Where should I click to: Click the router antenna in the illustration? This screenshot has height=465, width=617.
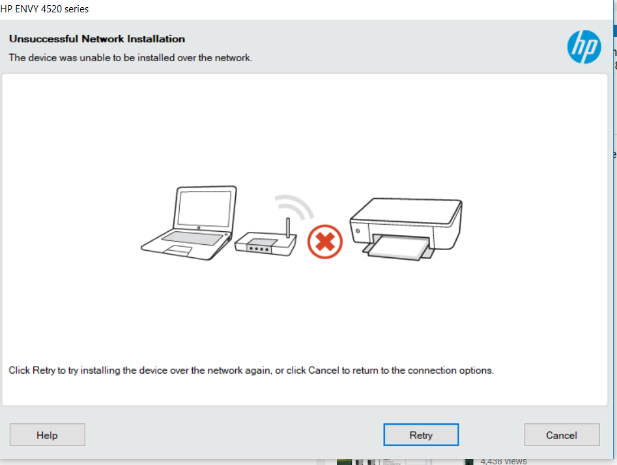[x=288, y=227]
